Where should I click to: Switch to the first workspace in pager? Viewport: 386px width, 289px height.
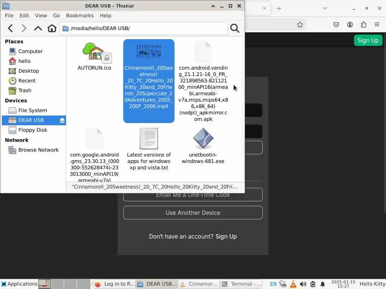44,284
